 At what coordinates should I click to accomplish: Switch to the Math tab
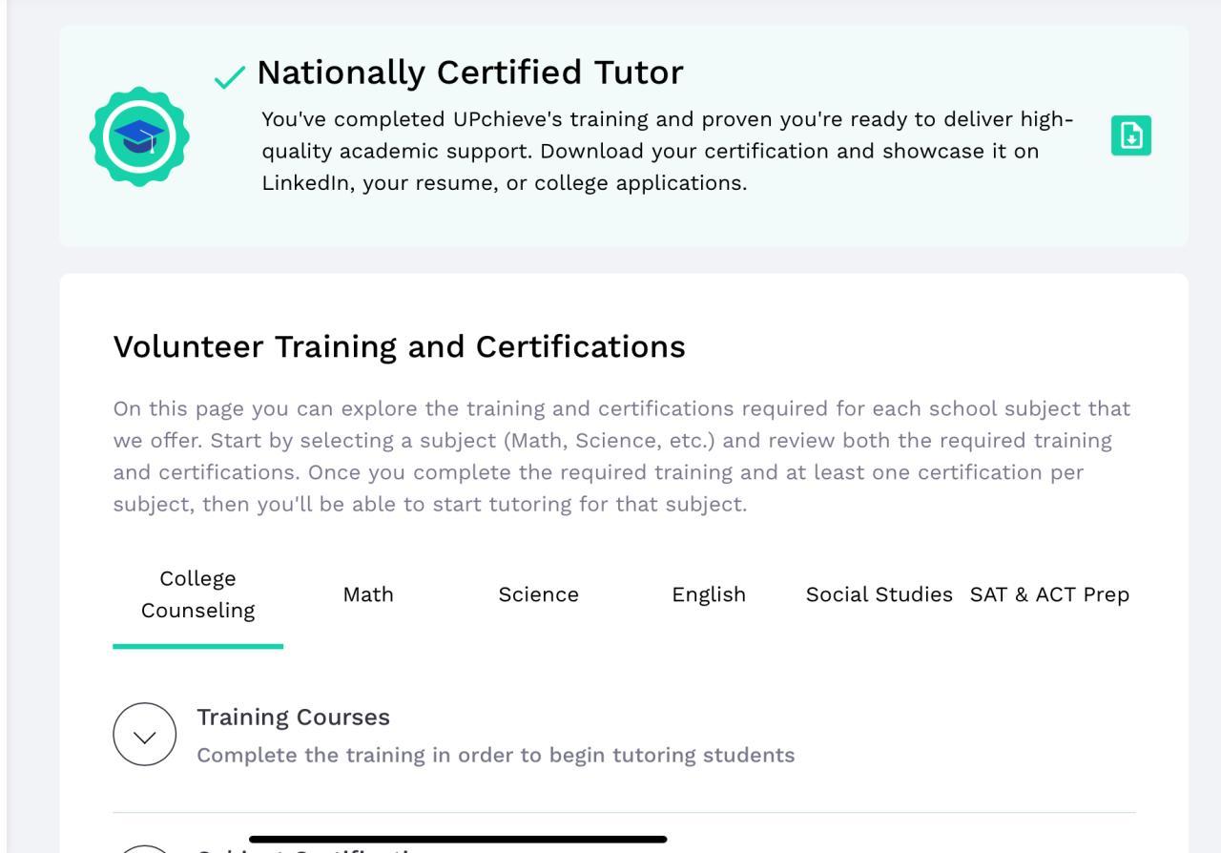point(368,594)
